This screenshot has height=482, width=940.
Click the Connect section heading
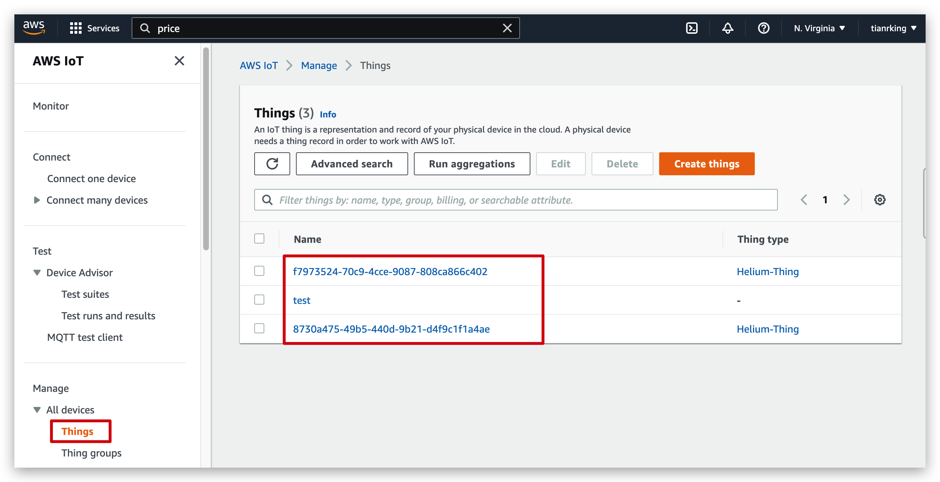[x=51, y=157]
